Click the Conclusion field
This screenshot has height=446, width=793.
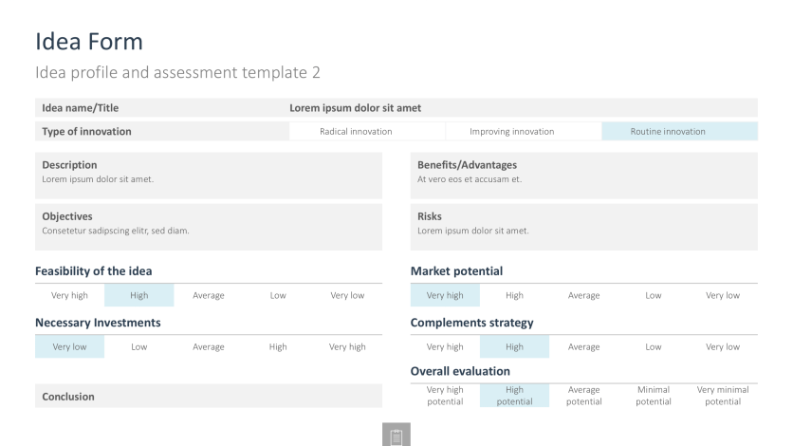point(209,396)
